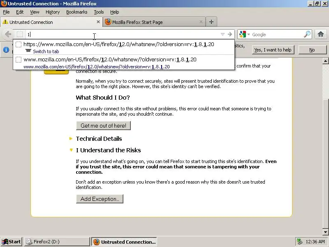Close the Untrusted Connection tab

(98, 22)
